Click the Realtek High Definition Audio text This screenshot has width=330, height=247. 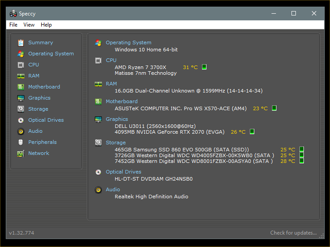(151, 197)
